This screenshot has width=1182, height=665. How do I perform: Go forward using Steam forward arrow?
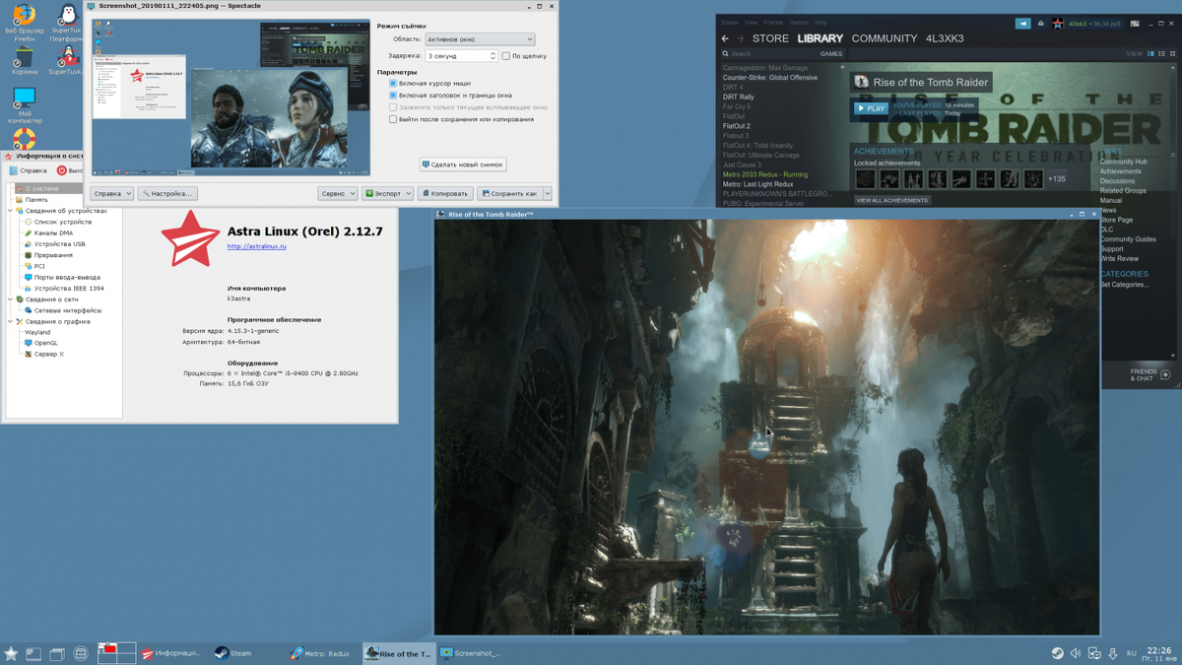[740, 38]
